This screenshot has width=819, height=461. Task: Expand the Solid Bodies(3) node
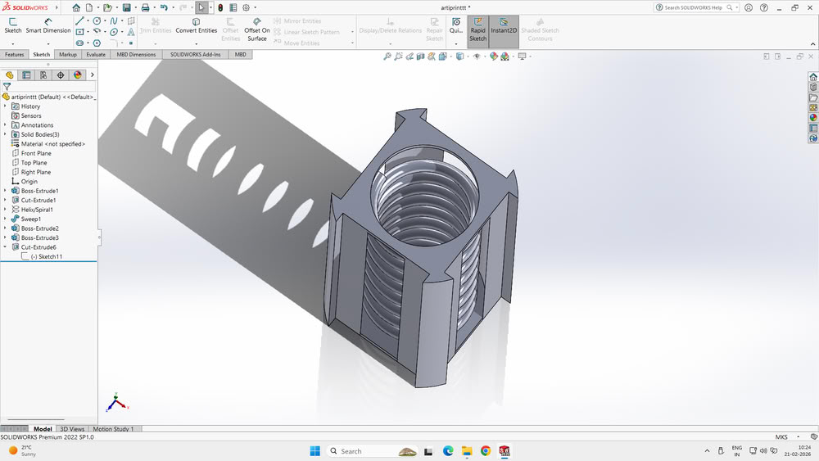click(x=5, y=134)
